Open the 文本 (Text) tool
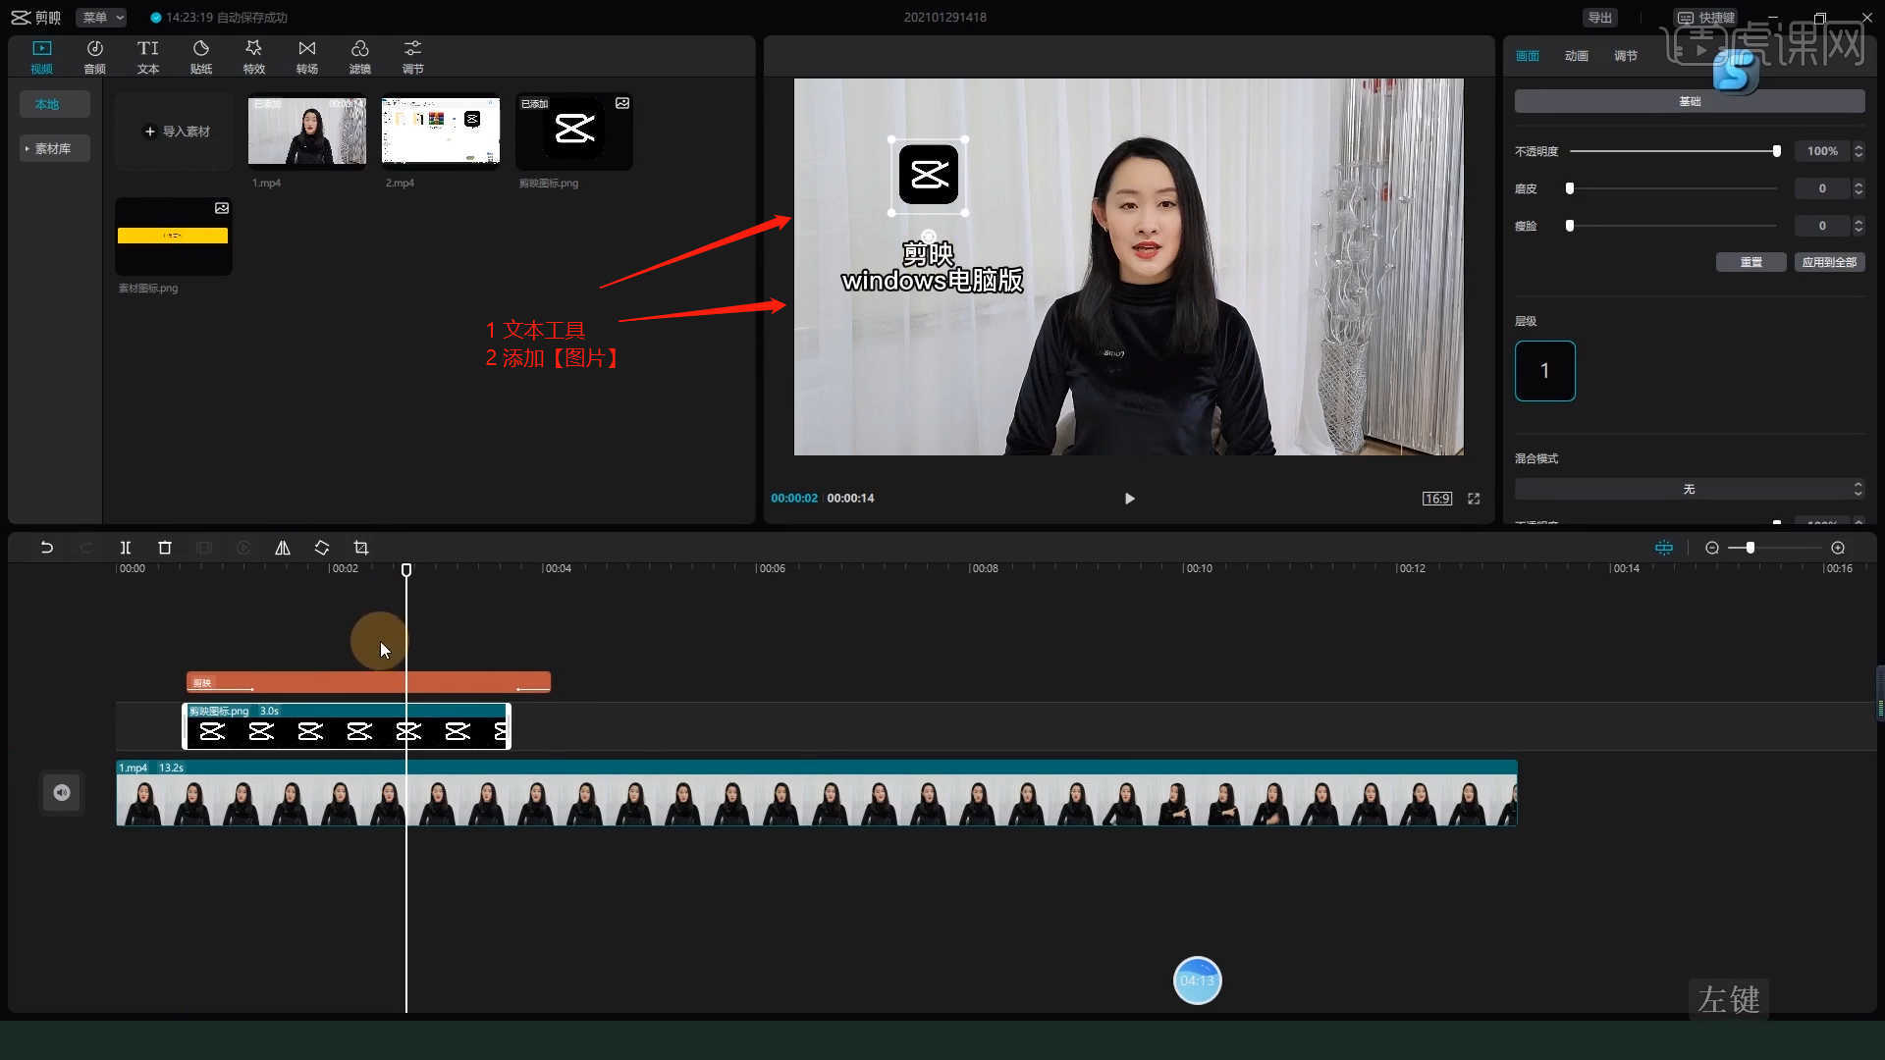The height and width of the screenshot is (1060, 1885). coord(148,57)
